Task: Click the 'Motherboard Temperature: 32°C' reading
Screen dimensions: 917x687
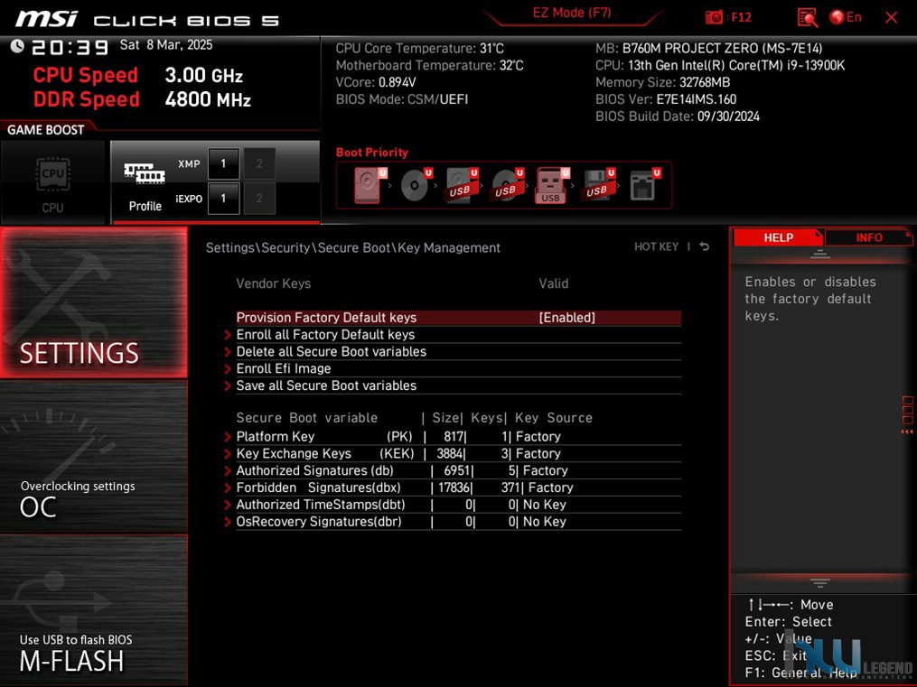Action: click(429, 65)
